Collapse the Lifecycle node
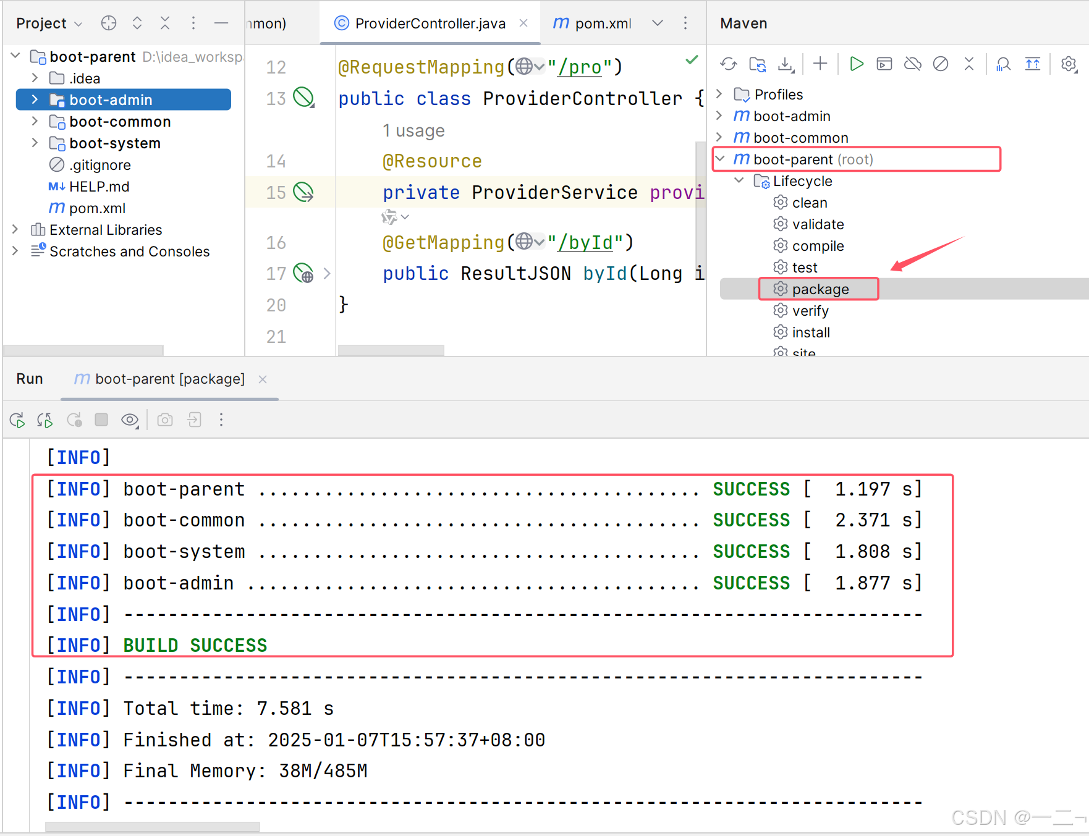Screen dimensions: 1089x836 click(739, 180)
